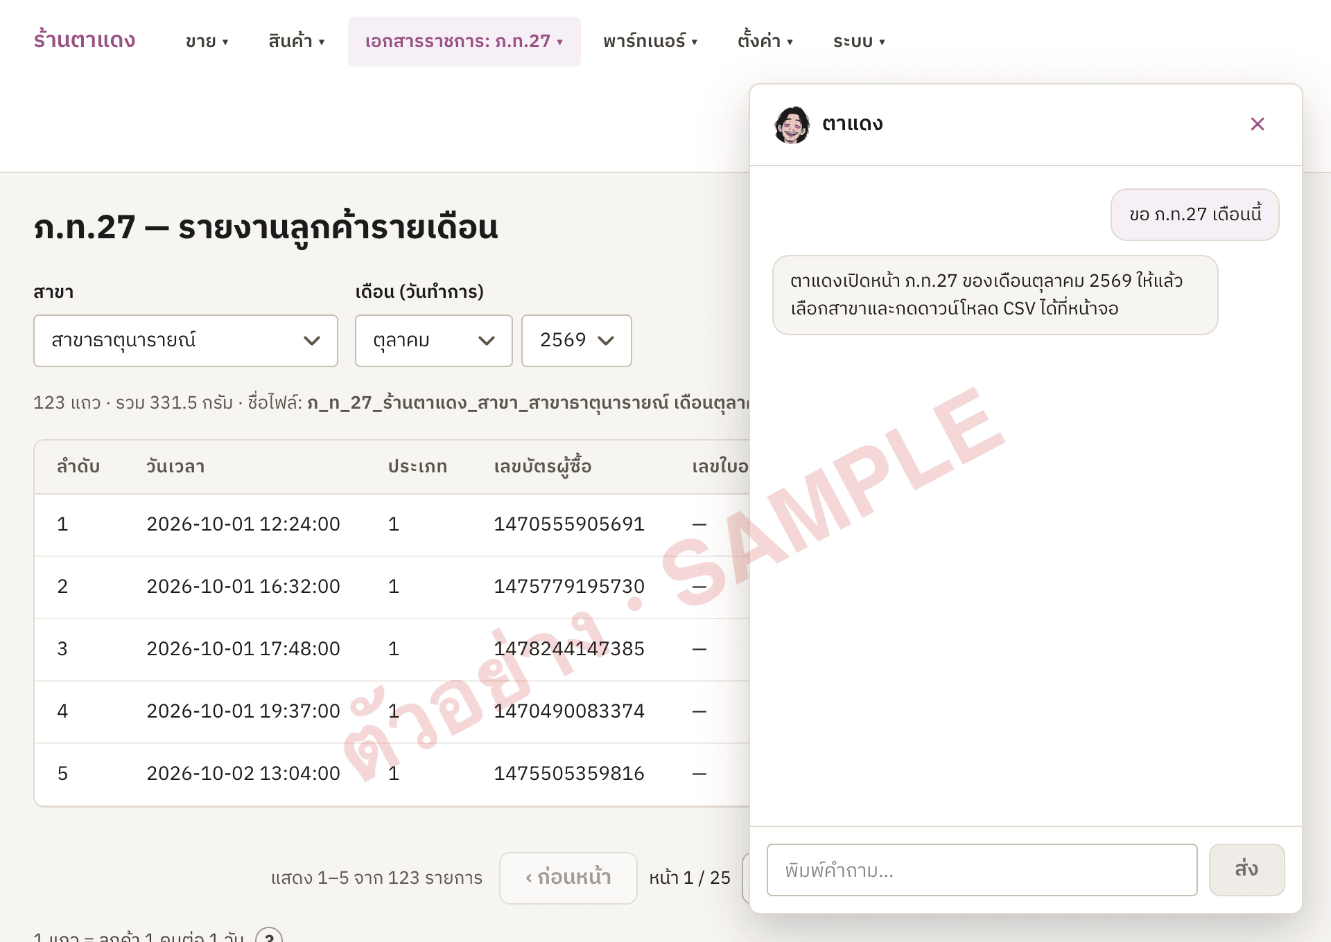Click buyer ID 1470490083374
Screen dimensions: 1331x942
569,711
